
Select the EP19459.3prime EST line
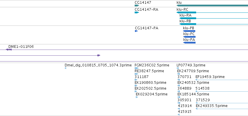coord(222,80)
